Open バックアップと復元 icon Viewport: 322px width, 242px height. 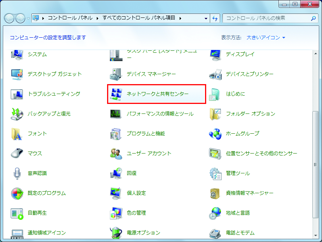coord(17,114)
